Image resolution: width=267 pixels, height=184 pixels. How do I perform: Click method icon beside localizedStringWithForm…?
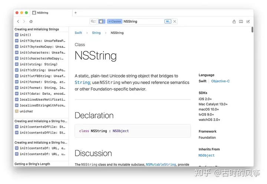[17, 106]
